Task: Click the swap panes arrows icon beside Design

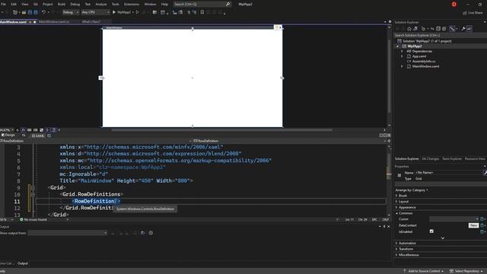Action: 24,135
